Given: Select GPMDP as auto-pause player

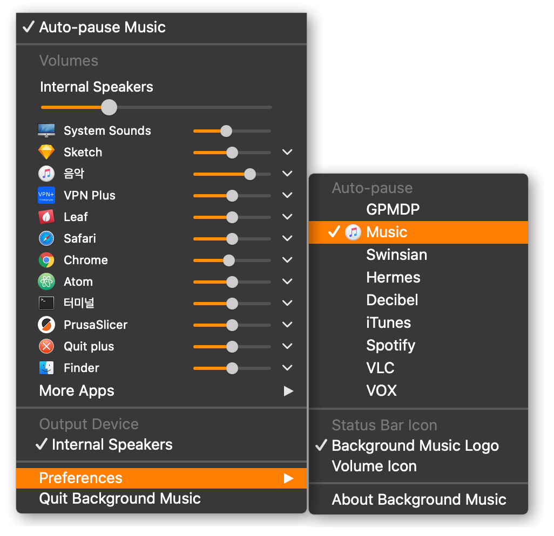Looking at the screenshot, I should [x=418, y=210].
